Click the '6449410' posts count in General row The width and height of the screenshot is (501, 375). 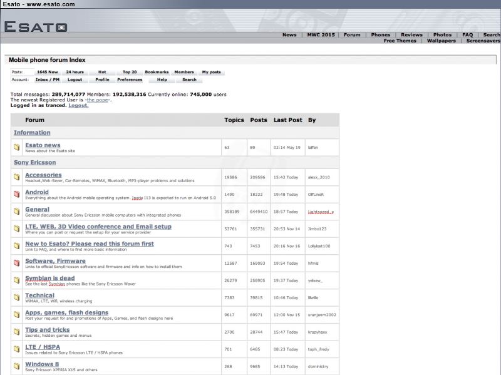259,212
